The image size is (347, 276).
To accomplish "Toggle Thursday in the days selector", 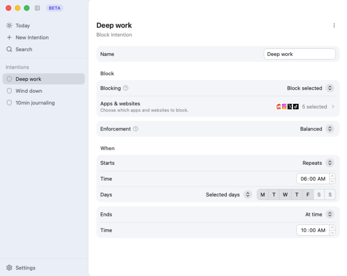I will 297,195.
